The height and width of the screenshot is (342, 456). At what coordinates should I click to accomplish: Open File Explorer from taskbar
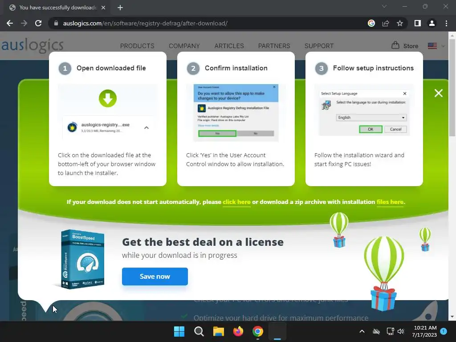pyautogui.click(x=218, y=331)
